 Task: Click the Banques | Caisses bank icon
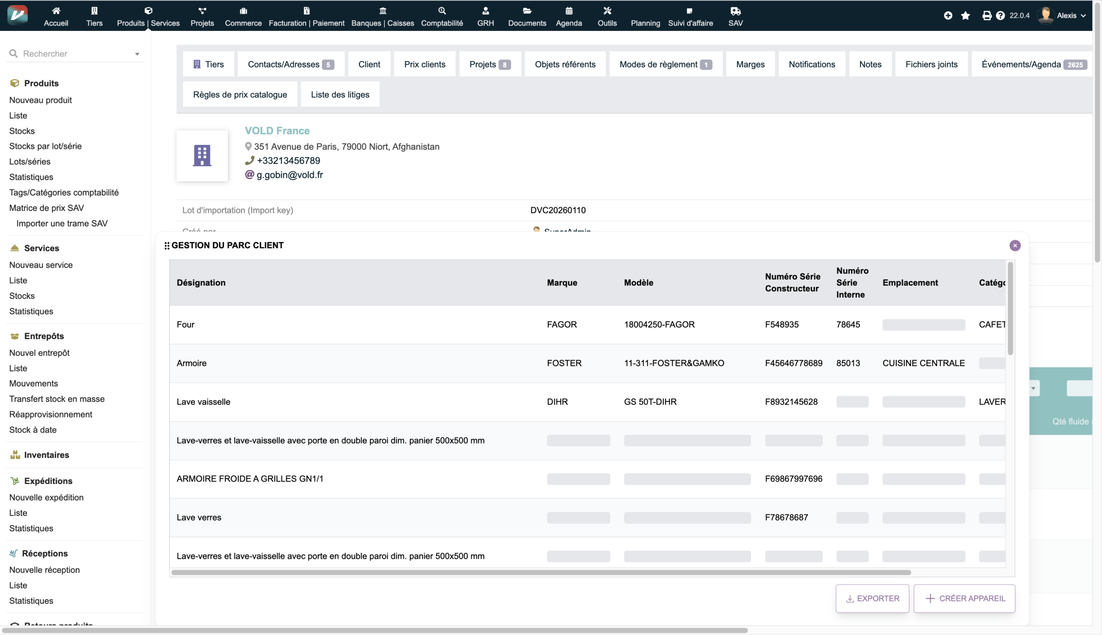[382, 11]
